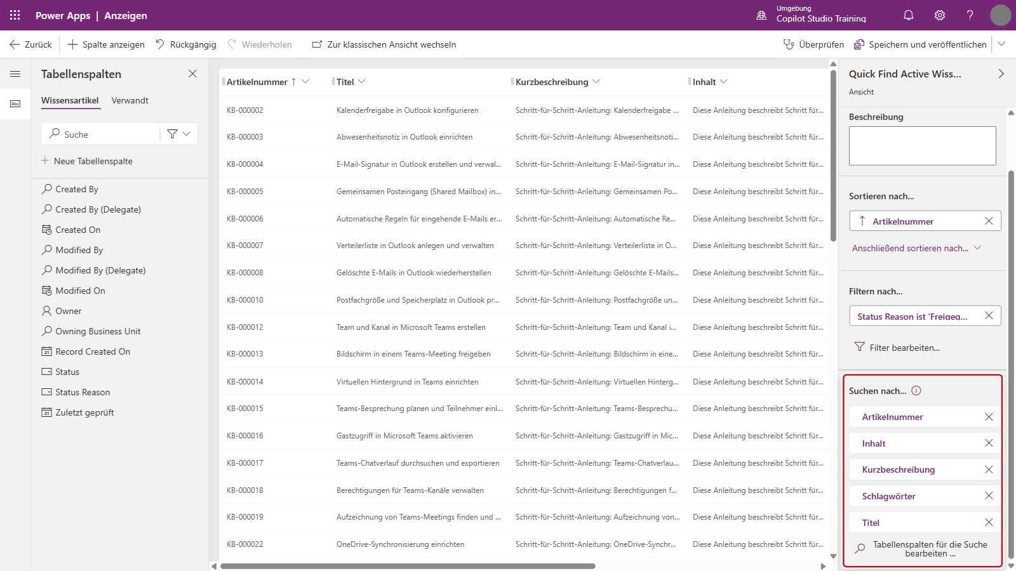Click the grid horizontal scrollbar

[x=408, y=566]
